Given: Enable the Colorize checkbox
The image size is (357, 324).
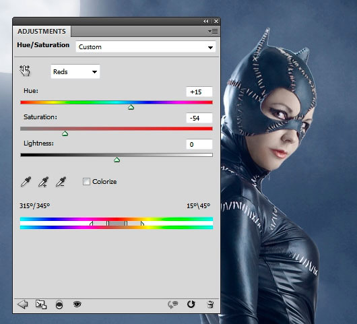Looking at the screenshot, I should coord(86,181).
